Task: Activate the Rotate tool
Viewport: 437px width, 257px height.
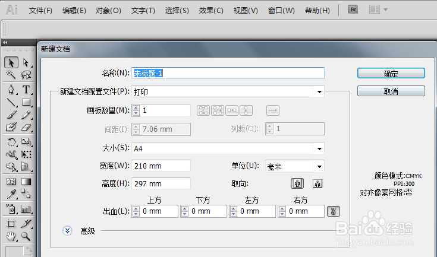Action: pos(11,142)
